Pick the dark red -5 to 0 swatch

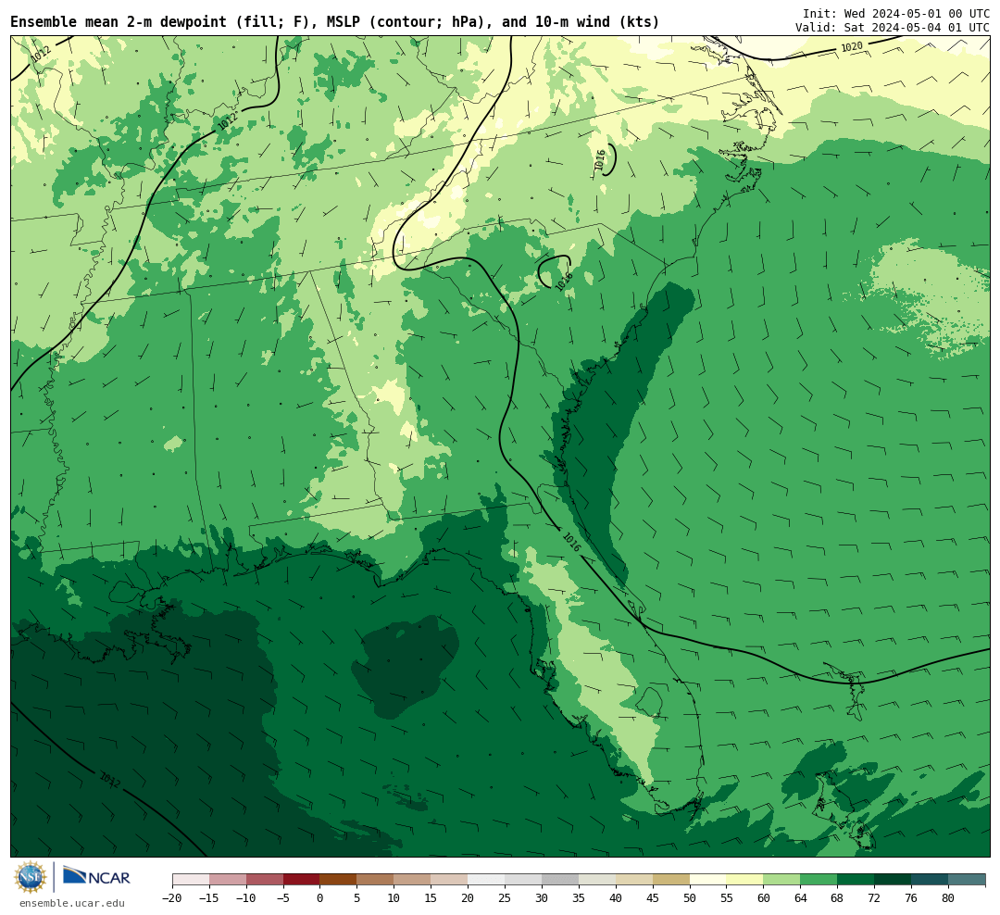[302, 880]
